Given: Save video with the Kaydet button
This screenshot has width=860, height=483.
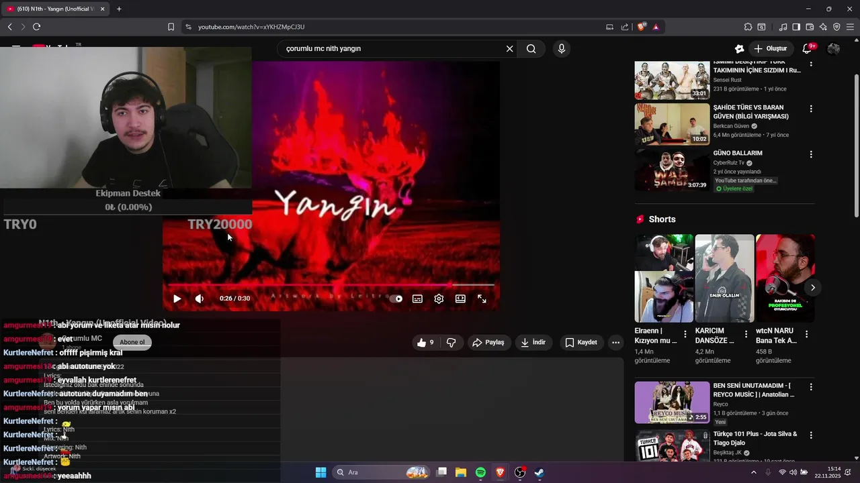Looking at the screenshot, I should click(x=581, y=342).
